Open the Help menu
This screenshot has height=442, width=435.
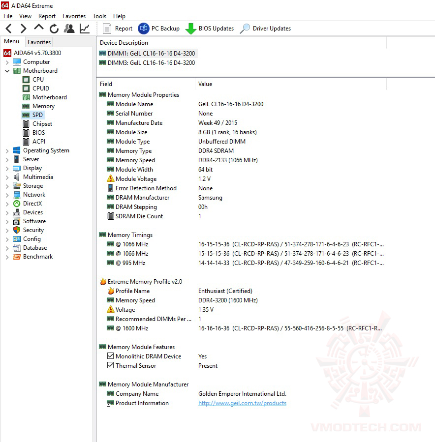(119, 16)
